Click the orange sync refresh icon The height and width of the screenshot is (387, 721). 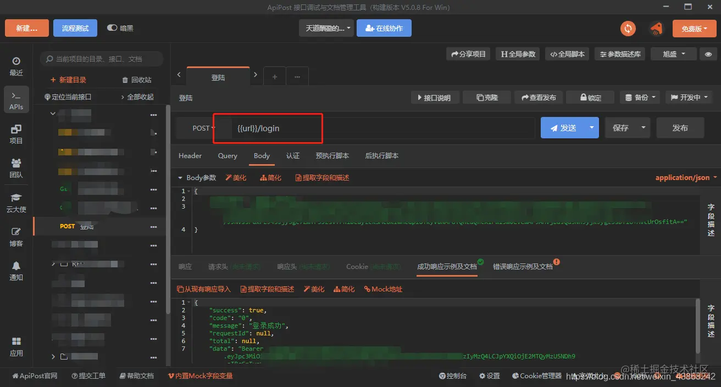coord(628,29)
